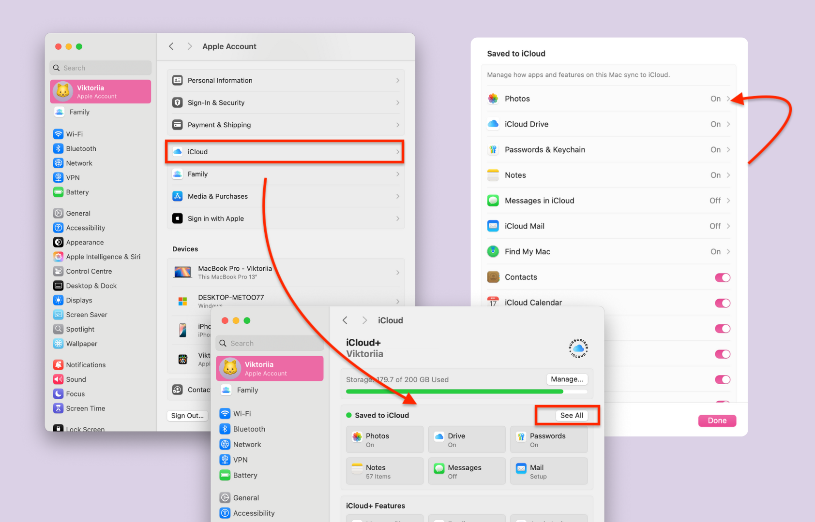This screenshot has width=815, height=522.
Task: Open the Photos tile in Saved to iCloud
Action: coord(385,439)
